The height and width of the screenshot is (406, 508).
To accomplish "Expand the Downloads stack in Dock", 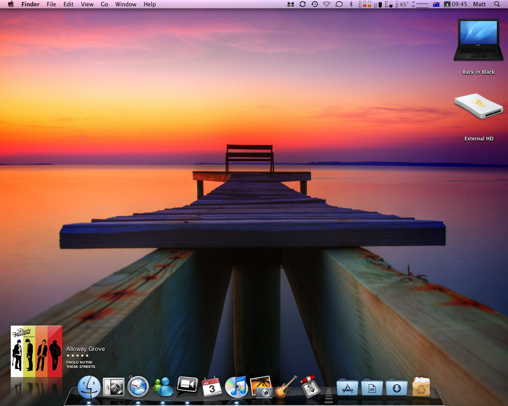I will click(396, 387).
